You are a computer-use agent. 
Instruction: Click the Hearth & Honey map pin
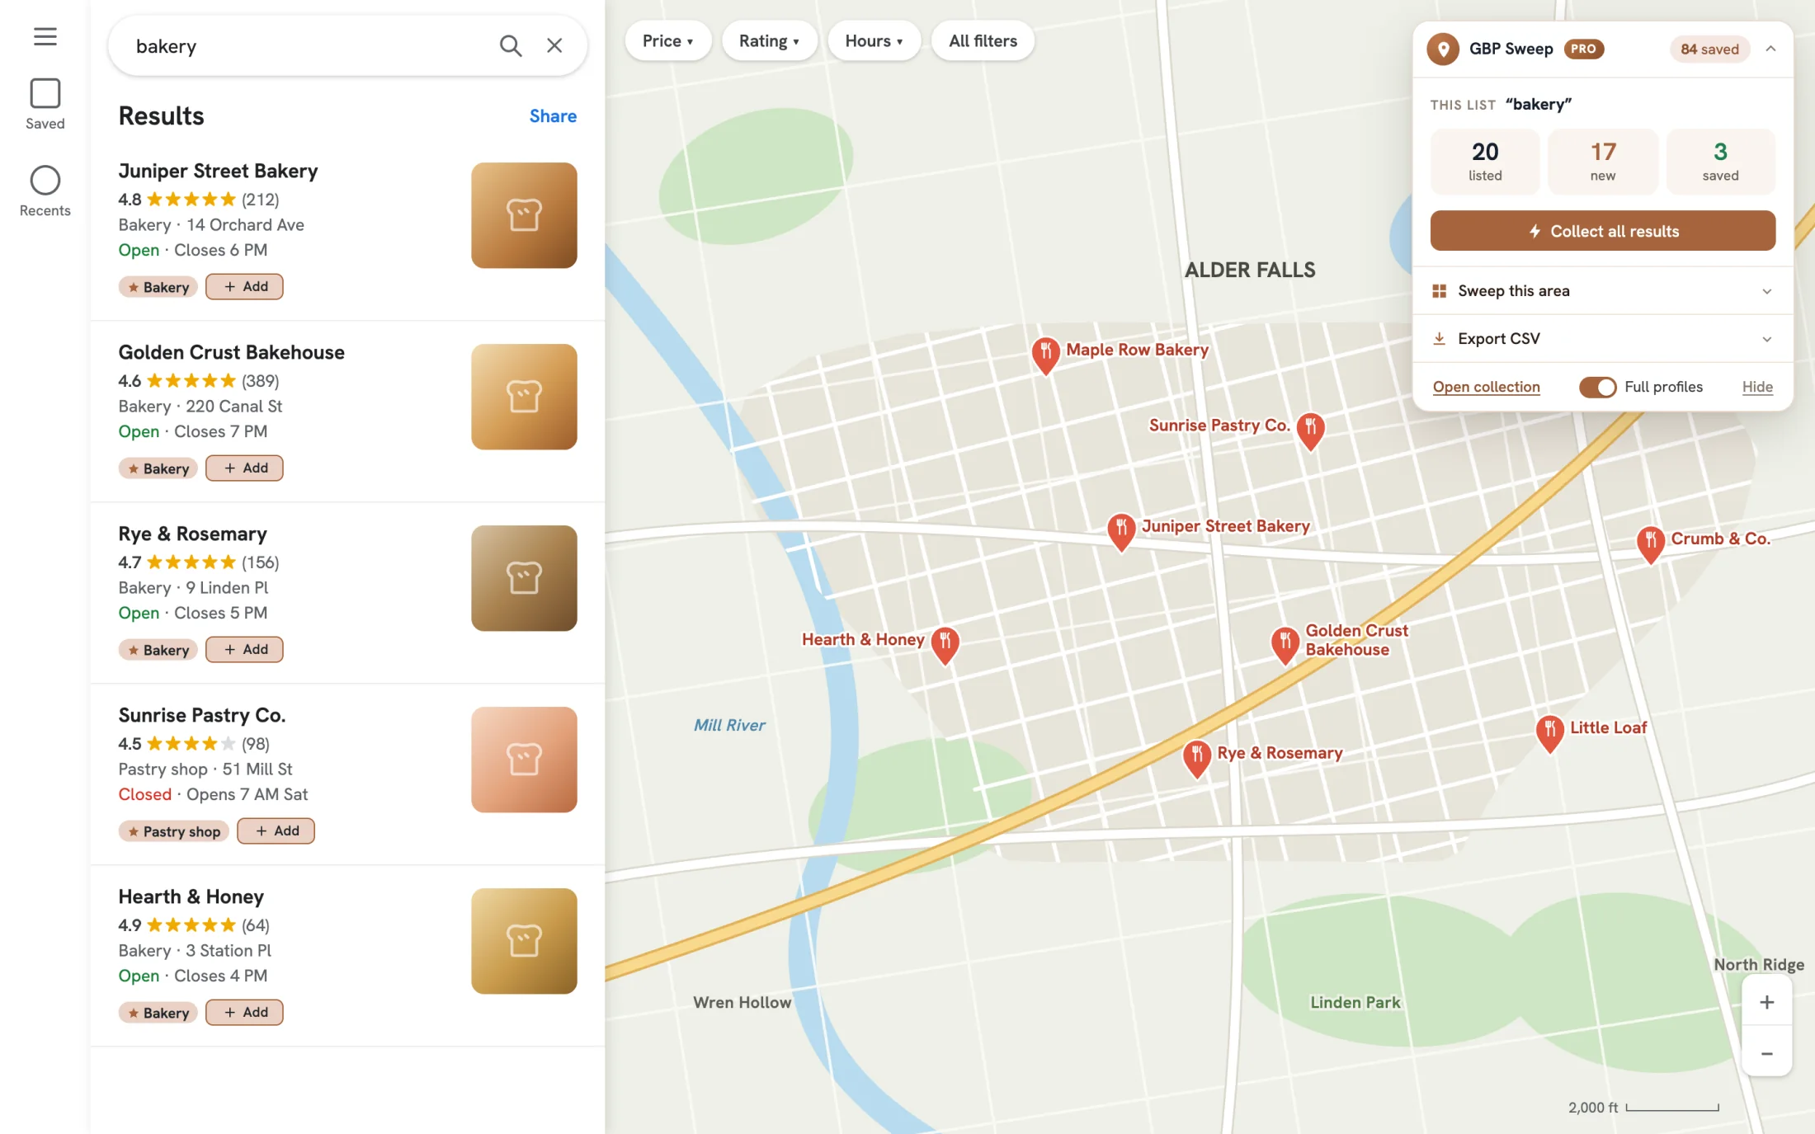[x=945, y=646]
